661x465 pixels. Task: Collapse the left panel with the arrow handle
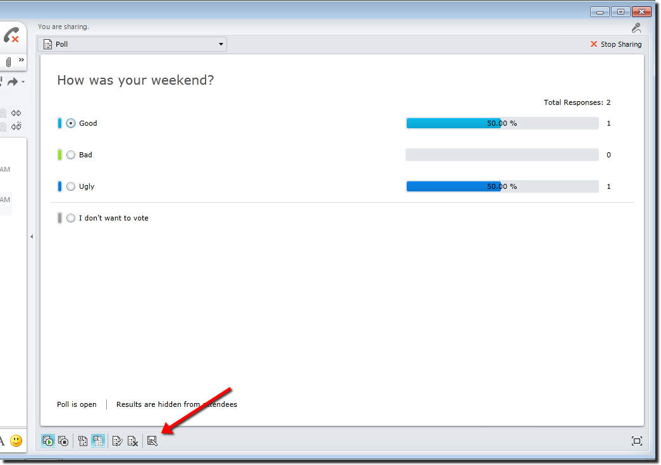32,237
